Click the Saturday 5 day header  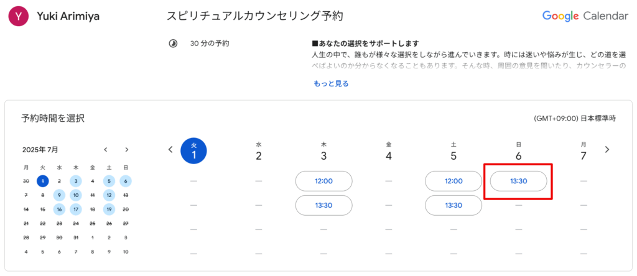click(x=453, y=151)
